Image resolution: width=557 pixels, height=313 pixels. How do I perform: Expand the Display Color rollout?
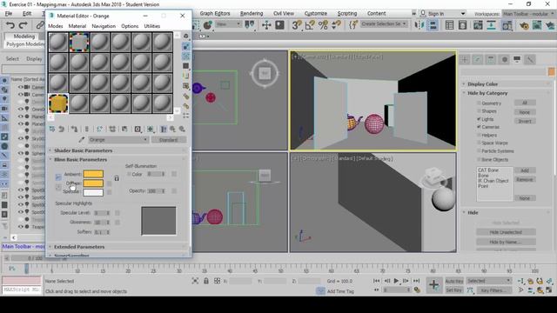click(482, 84)
